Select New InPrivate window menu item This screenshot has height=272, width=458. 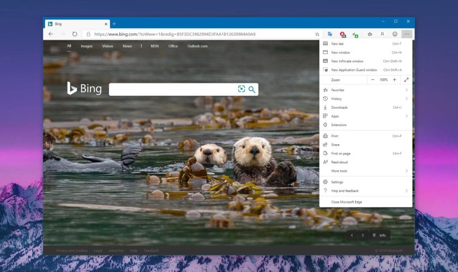[347, 61]
